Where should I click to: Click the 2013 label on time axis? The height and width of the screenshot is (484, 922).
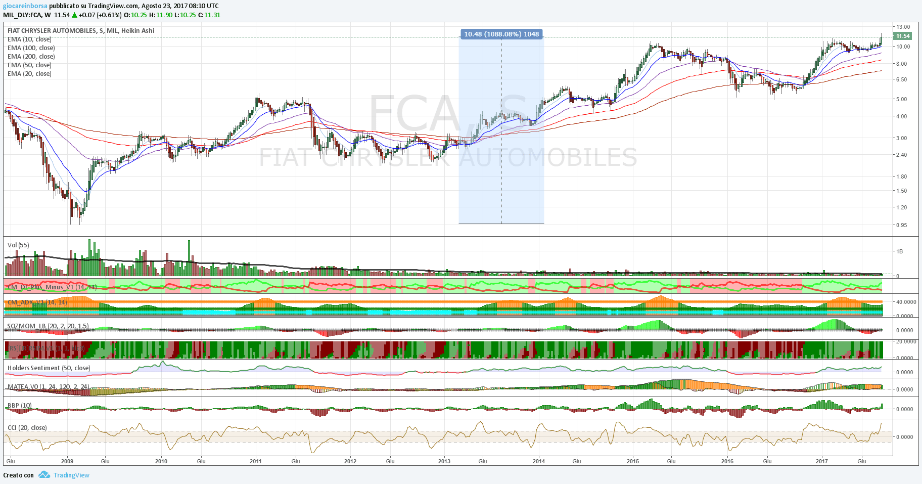(444, 461)
